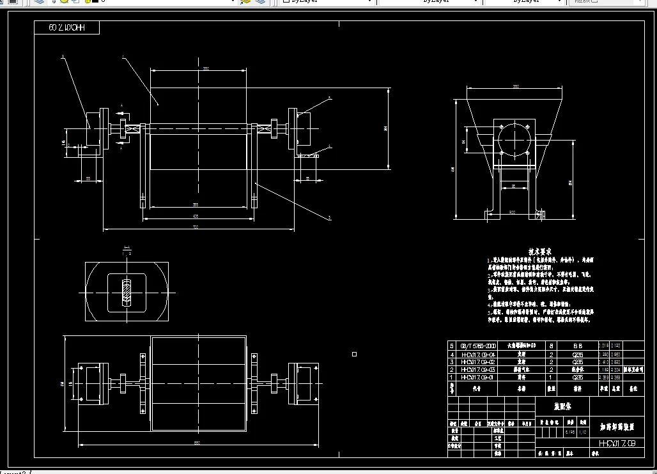
Task: Select quantity 8 in GB/T 5783-2000 row
Action: (552, 346)
